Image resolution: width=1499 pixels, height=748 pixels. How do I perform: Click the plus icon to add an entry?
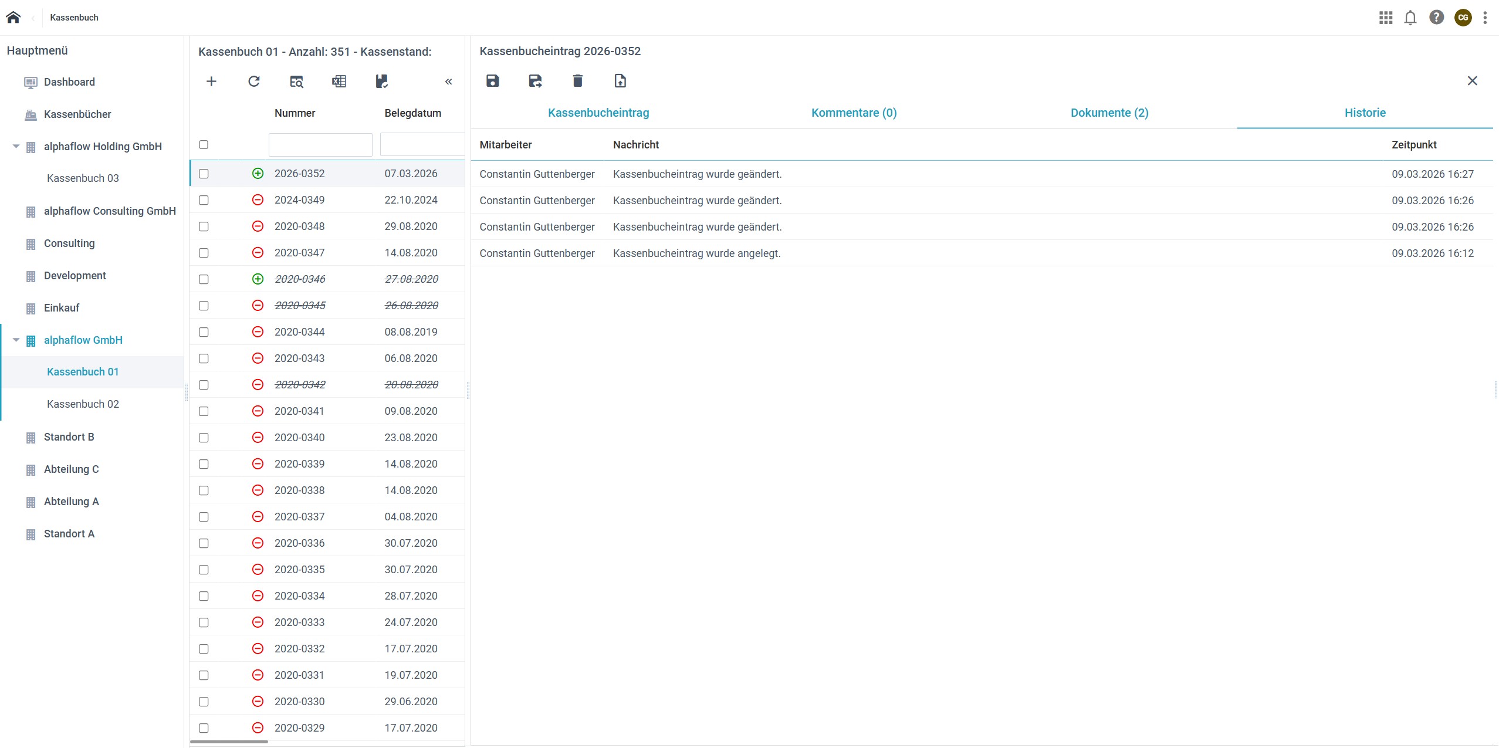tap(211, 82)
